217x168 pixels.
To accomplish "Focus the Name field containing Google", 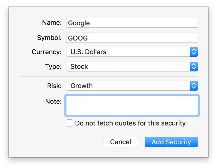I will [132, 23].
